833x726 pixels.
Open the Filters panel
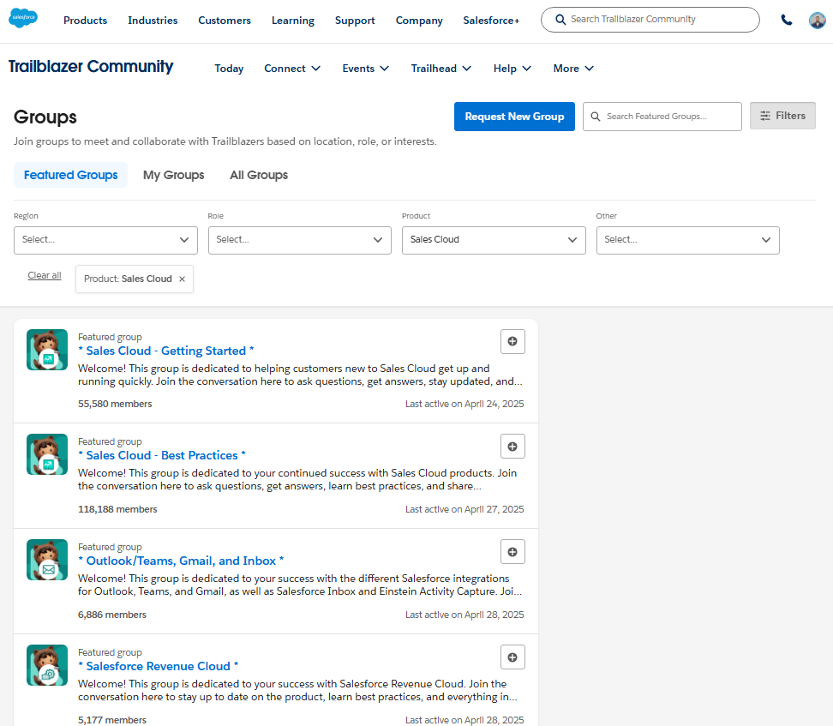pyautogui.click(x=782, y=116)
